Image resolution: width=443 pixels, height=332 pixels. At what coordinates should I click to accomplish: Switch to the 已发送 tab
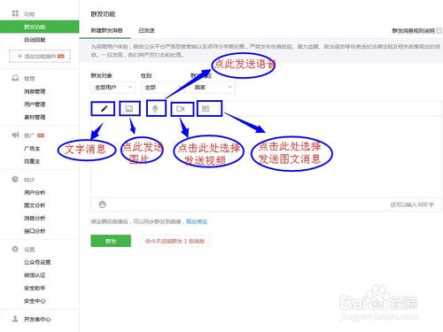(x=146, y=30)
